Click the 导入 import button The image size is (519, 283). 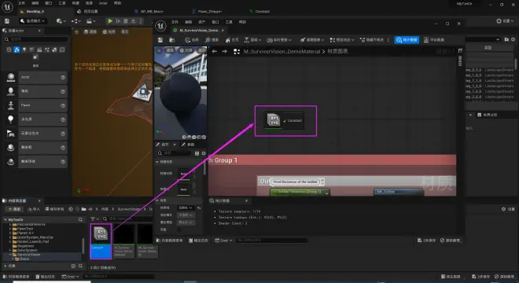pos(34,209)
